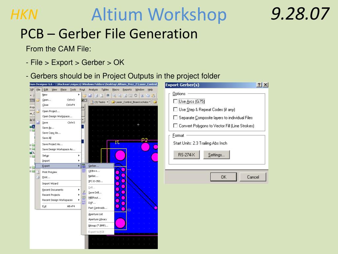This screenshot has width=338, height=254.
Task: Click Cancel in Export Gerber dialog
Action: click(x=253, y=177)
